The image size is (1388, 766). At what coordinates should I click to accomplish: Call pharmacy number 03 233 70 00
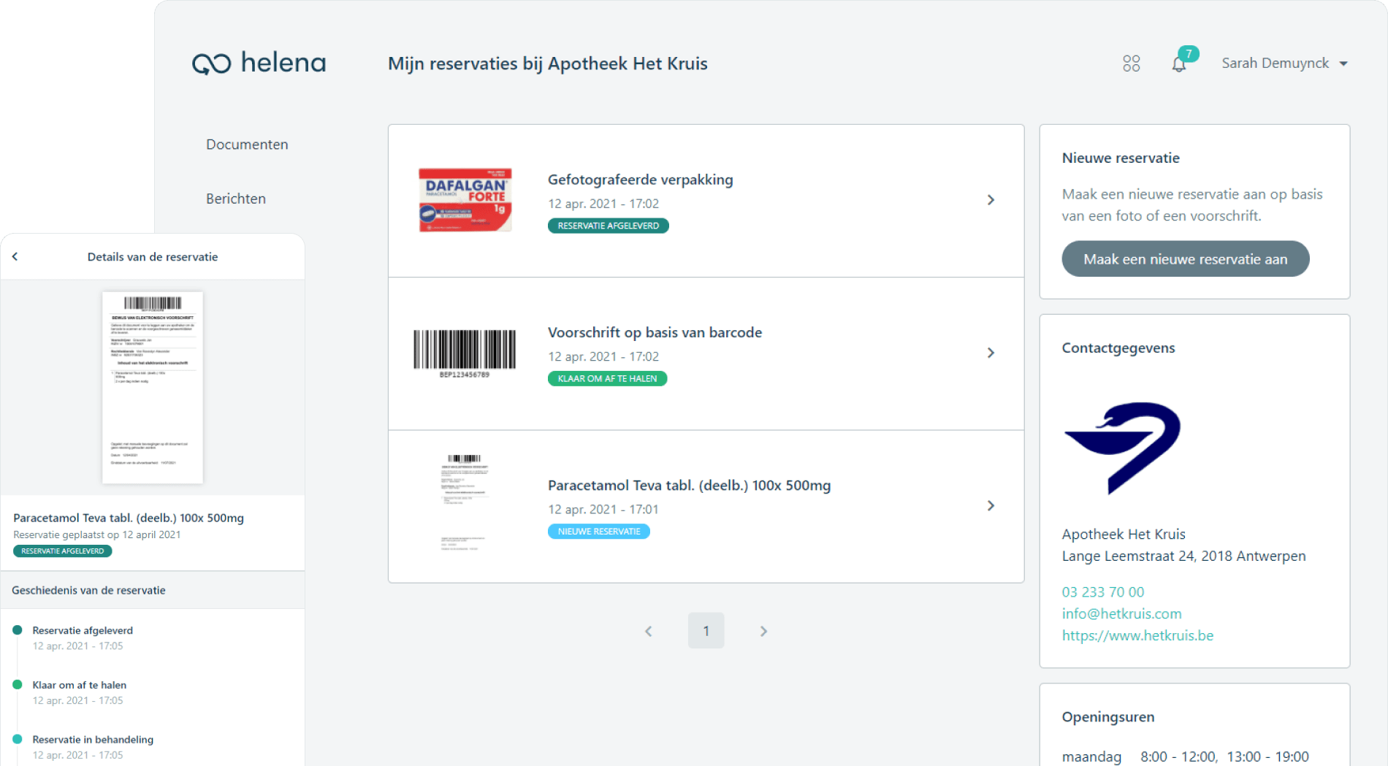point(1102,592)
